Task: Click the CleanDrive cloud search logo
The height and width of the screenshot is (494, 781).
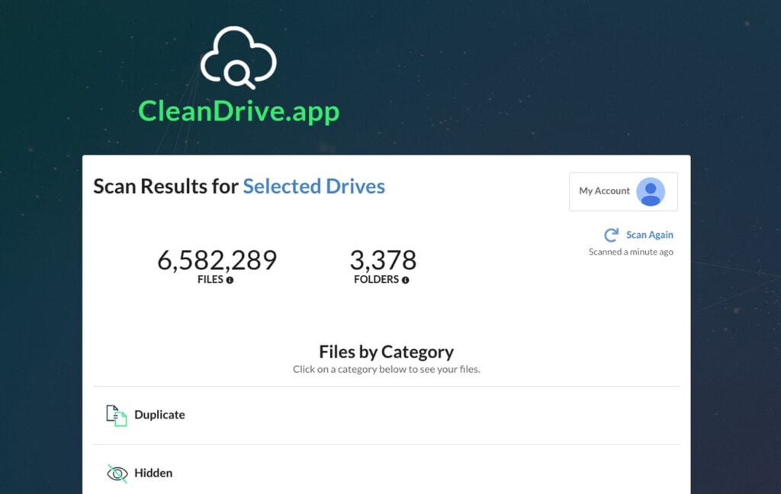Action: [x=239, y=58]
